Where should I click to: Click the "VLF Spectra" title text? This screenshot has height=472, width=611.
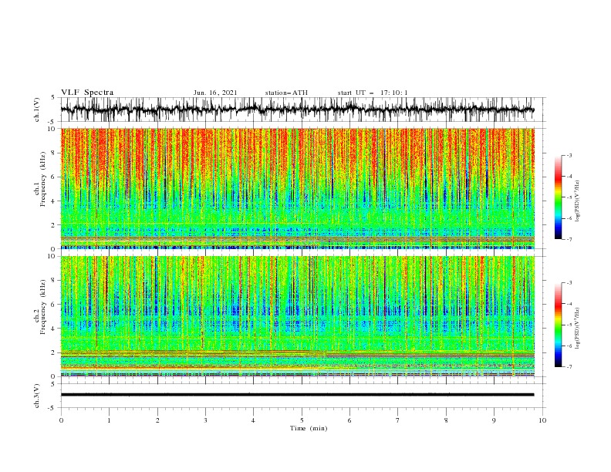coord(87,93)
